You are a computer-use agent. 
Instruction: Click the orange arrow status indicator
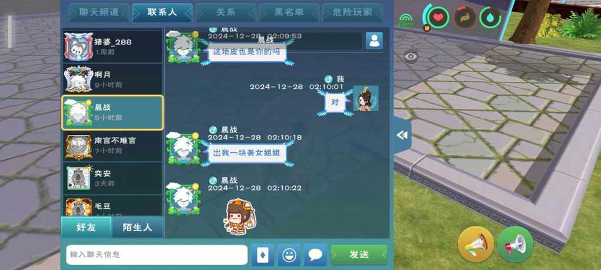(x=465, y=17)
